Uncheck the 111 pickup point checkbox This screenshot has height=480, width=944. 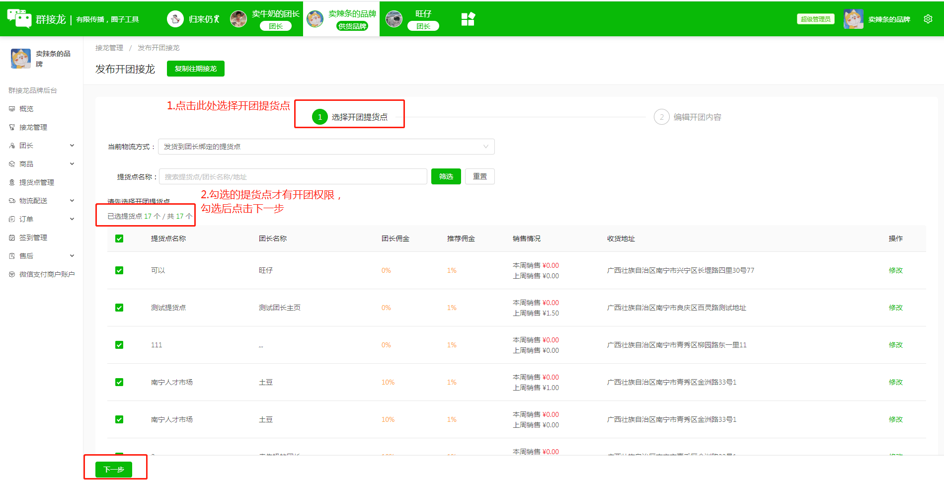click(119, 345)
